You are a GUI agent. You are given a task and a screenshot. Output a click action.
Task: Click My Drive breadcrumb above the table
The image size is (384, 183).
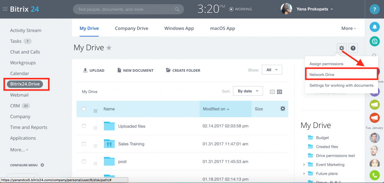tap(90, 92)
